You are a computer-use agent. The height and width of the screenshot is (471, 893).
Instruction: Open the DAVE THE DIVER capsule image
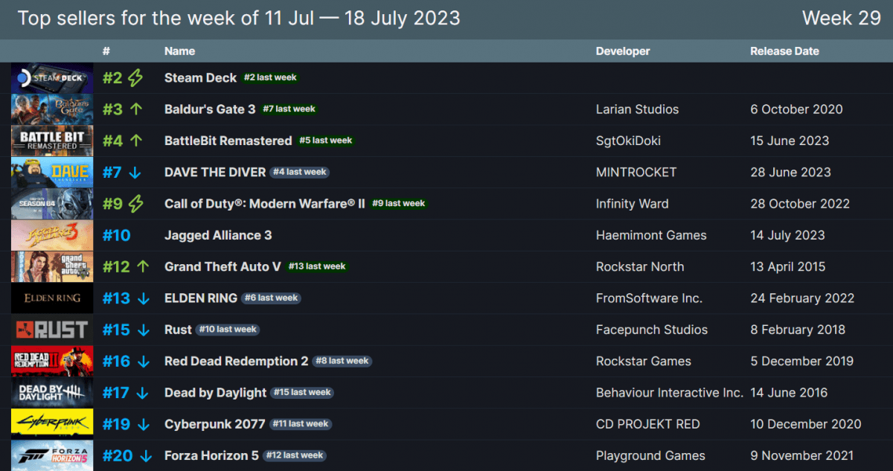coord(52,172)
